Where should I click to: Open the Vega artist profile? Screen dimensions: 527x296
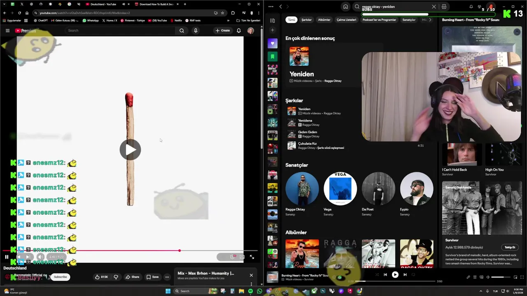(x=340, y=194)
